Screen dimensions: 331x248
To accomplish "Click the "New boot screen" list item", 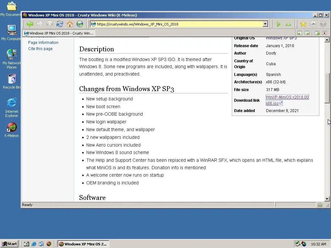I will click(103, 107).
